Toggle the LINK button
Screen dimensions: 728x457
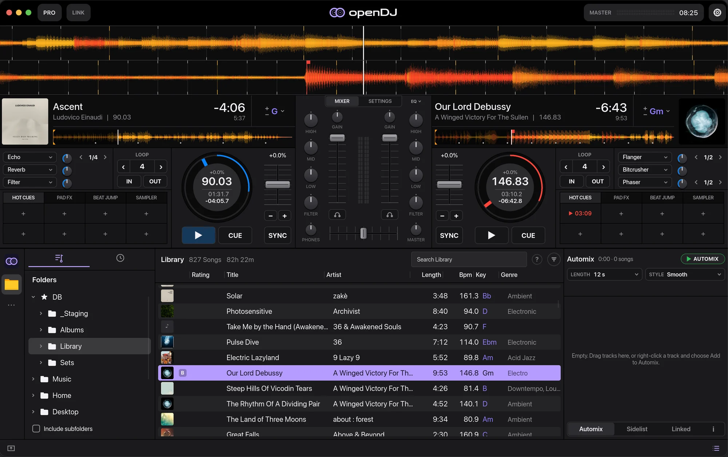coord(78,13)
